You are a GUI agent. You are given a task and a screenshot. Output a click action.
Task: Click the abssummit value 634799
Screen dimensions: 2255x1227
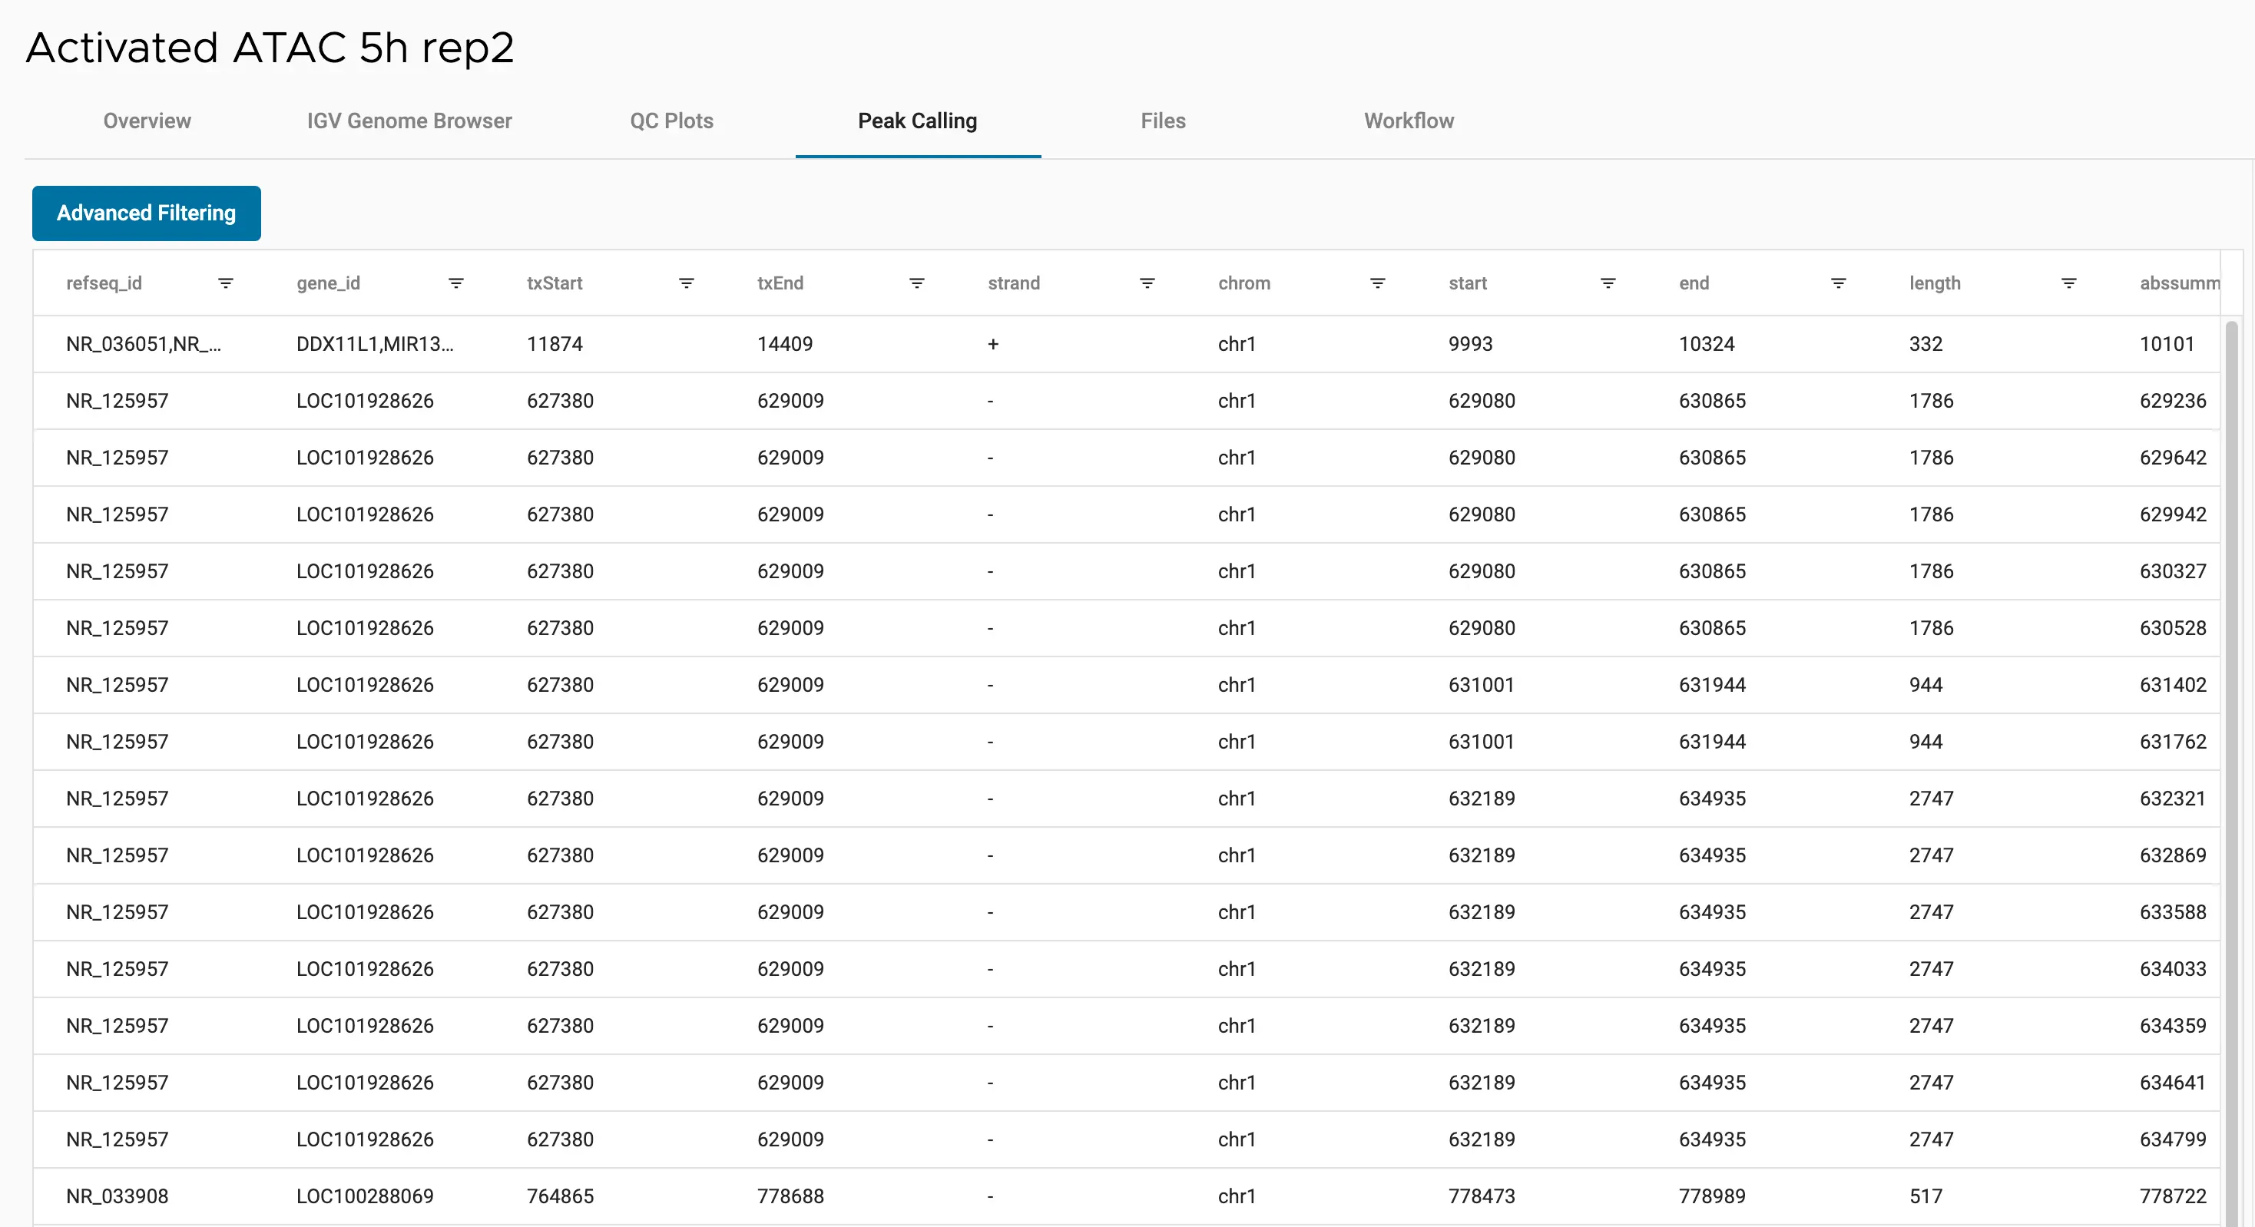(x=2173, y=1140)
